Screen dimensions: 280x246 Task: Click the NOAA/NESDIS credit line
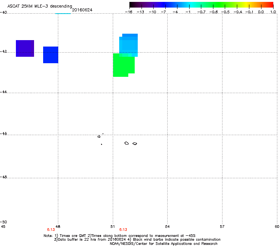pos(163,244)
